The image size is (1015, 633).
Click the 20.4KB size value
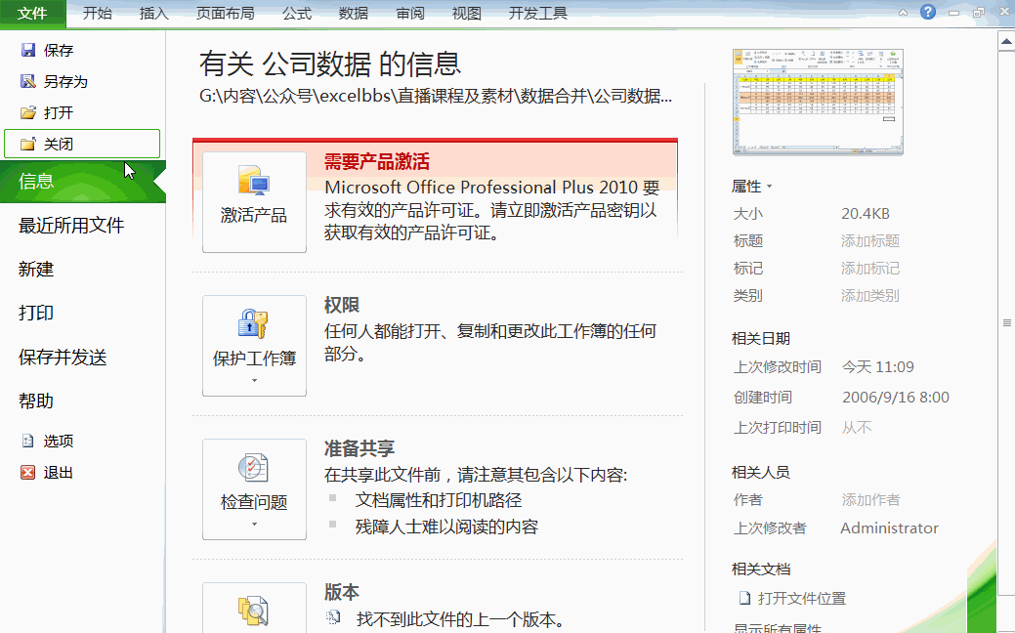866,214
